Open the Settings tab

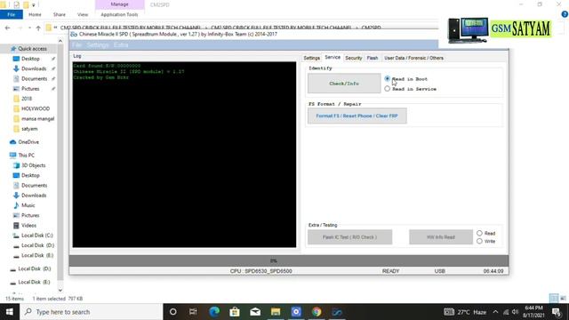(x=311, y=58)
